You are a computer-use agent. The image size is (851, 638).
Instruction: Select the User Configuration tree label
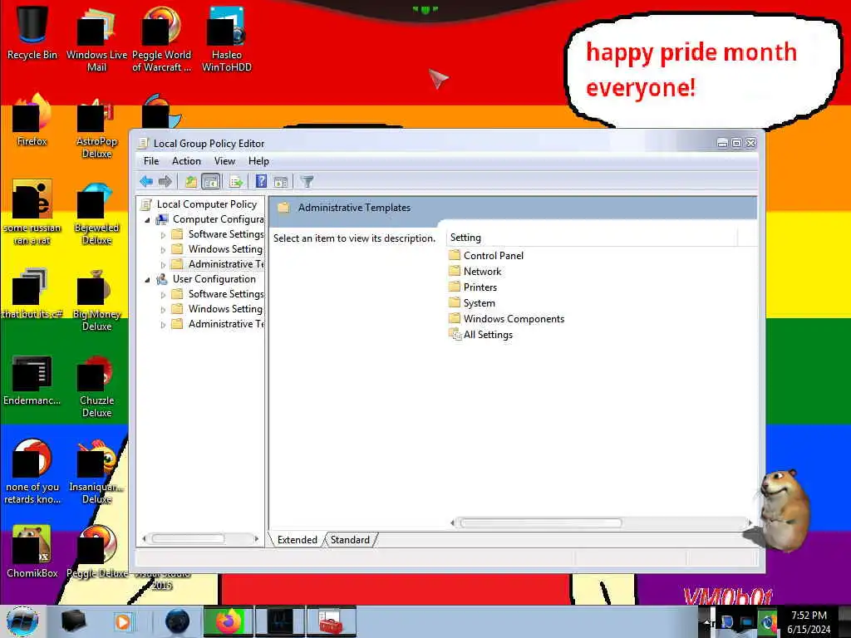point(214,279)
